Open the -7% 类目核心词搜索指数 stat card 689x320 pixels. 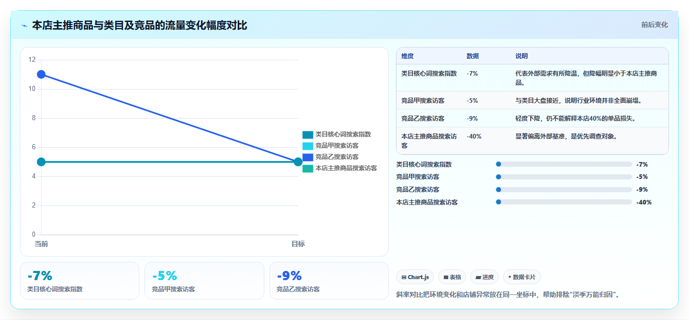79,281
